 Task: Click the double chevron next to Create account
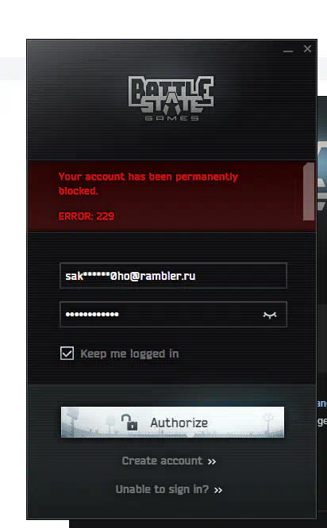[212, 461]
